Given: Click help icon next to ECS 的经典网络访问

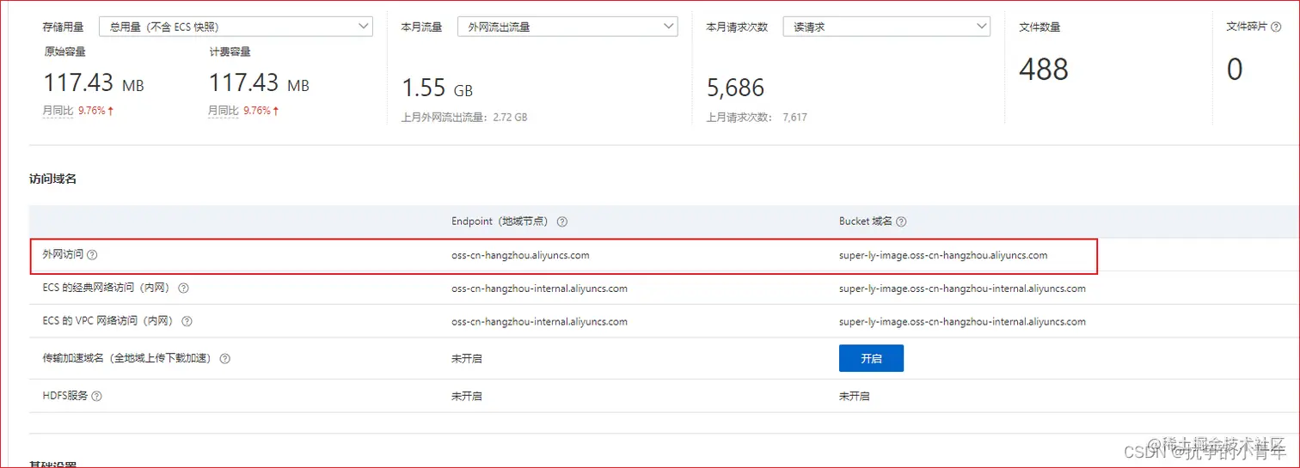Looking at the screenshot, I should 183,289.
